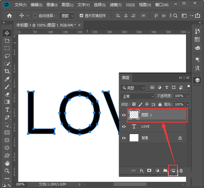Open the 滤镜(T) menu
The image size is (204, 188).
(115, 5)
